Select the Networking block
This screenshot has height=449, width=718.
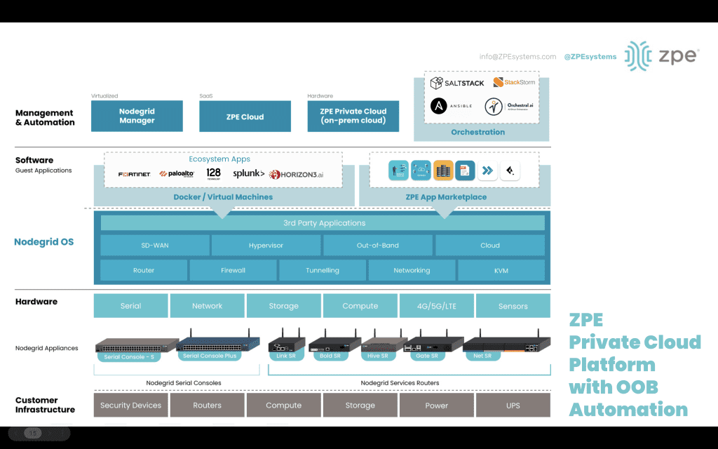pyautogui.click(x=412, y=270)
